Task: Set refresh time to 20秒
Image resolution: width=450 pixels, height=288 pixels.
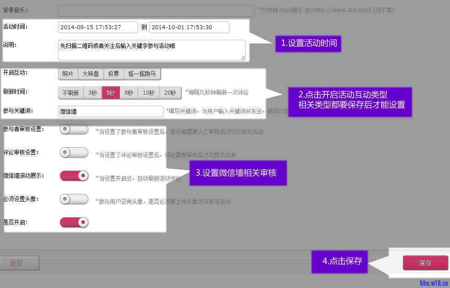Action: [170, 93]
